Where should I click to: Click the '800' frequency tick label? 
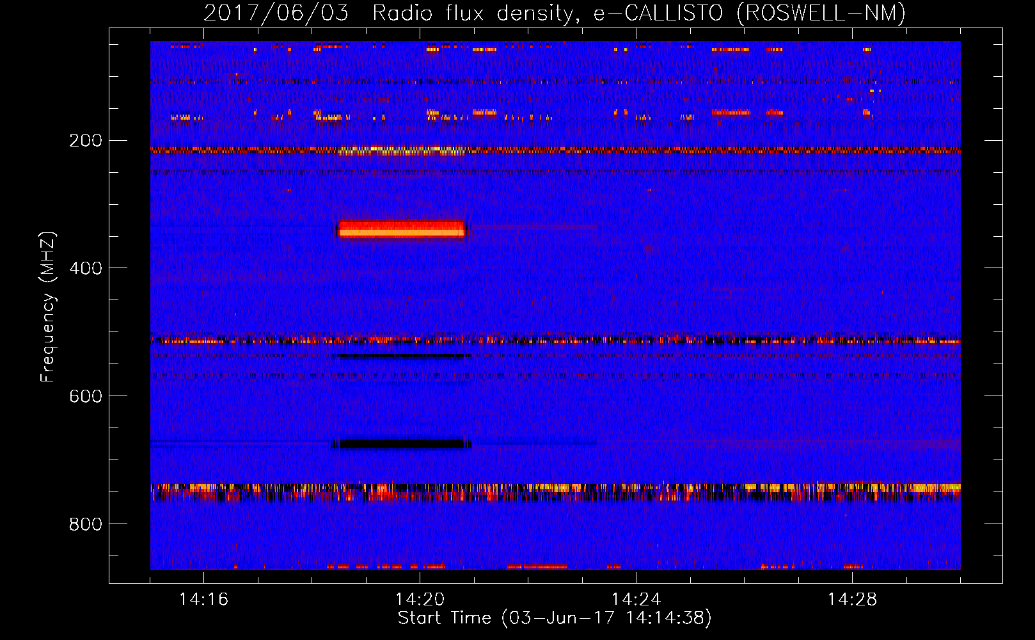click(86, 525)
